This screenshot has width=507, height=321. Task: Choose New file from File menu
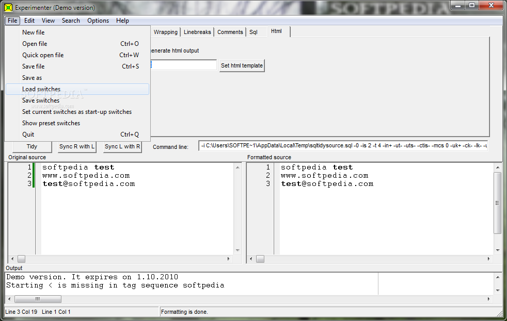point(77,32)
